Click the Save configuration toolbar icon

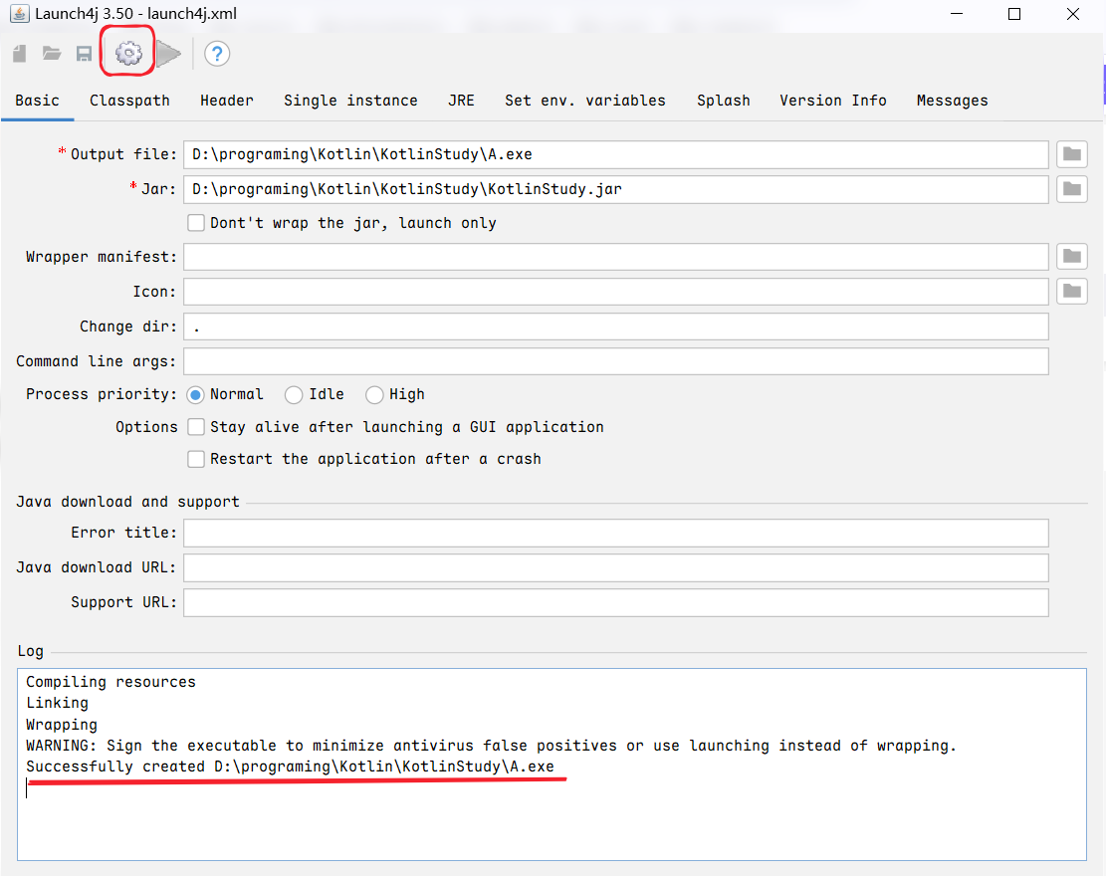[85, 54]
